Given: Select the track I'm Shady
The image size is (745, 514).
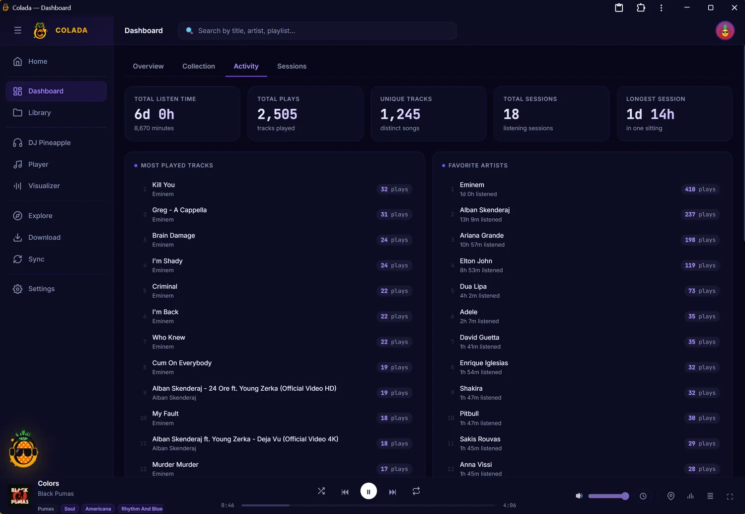Looking at the screenshot, I should [x=275, y=265].
